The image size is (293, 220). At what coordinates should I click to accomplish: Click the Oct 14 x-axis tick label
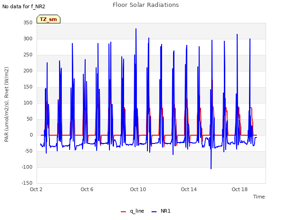click(x=189, y=189)
